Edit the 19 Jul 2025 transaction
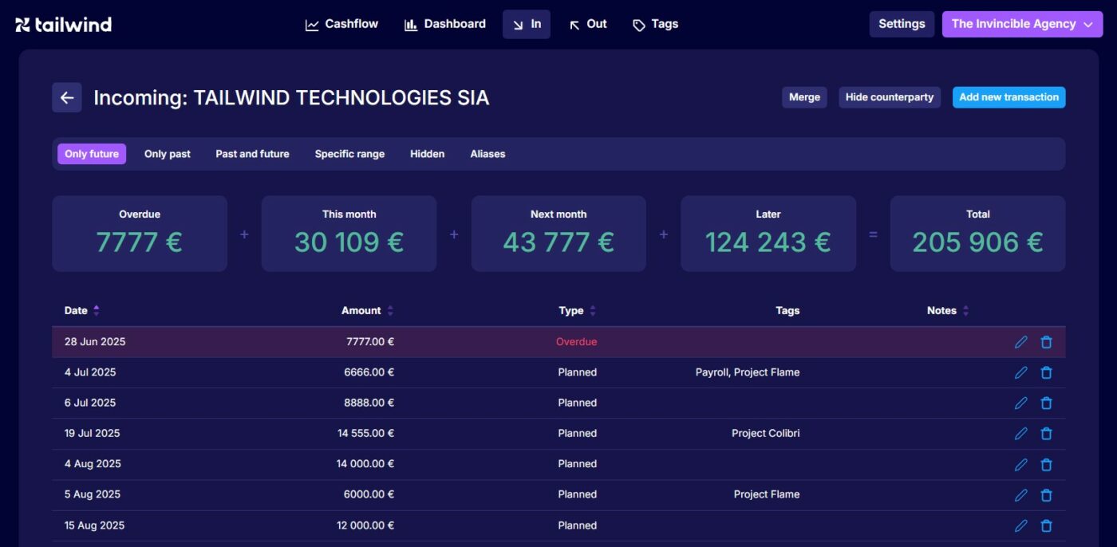The height and width of the screenshot is (547, 1117). [1020, 434]
